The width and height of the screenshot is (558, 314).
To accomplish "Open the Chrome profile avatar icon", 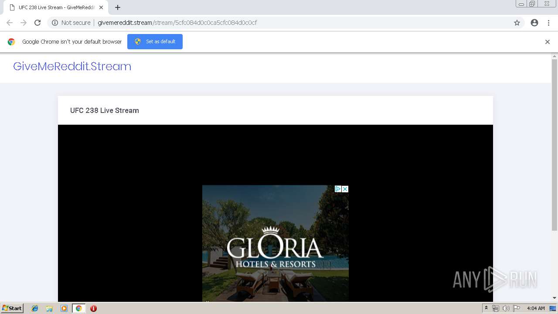I will coord(534,23).
